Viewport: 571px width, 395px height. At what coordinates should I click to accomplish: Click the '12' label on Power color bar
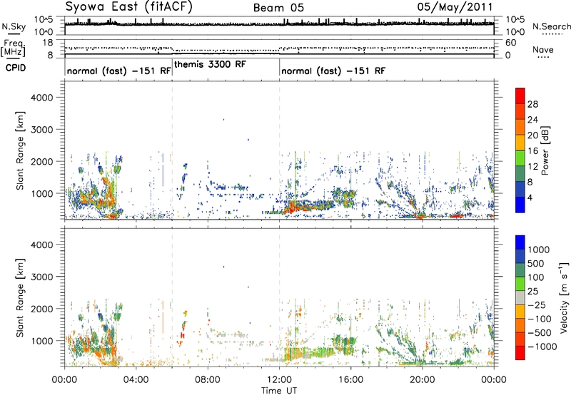532,167
